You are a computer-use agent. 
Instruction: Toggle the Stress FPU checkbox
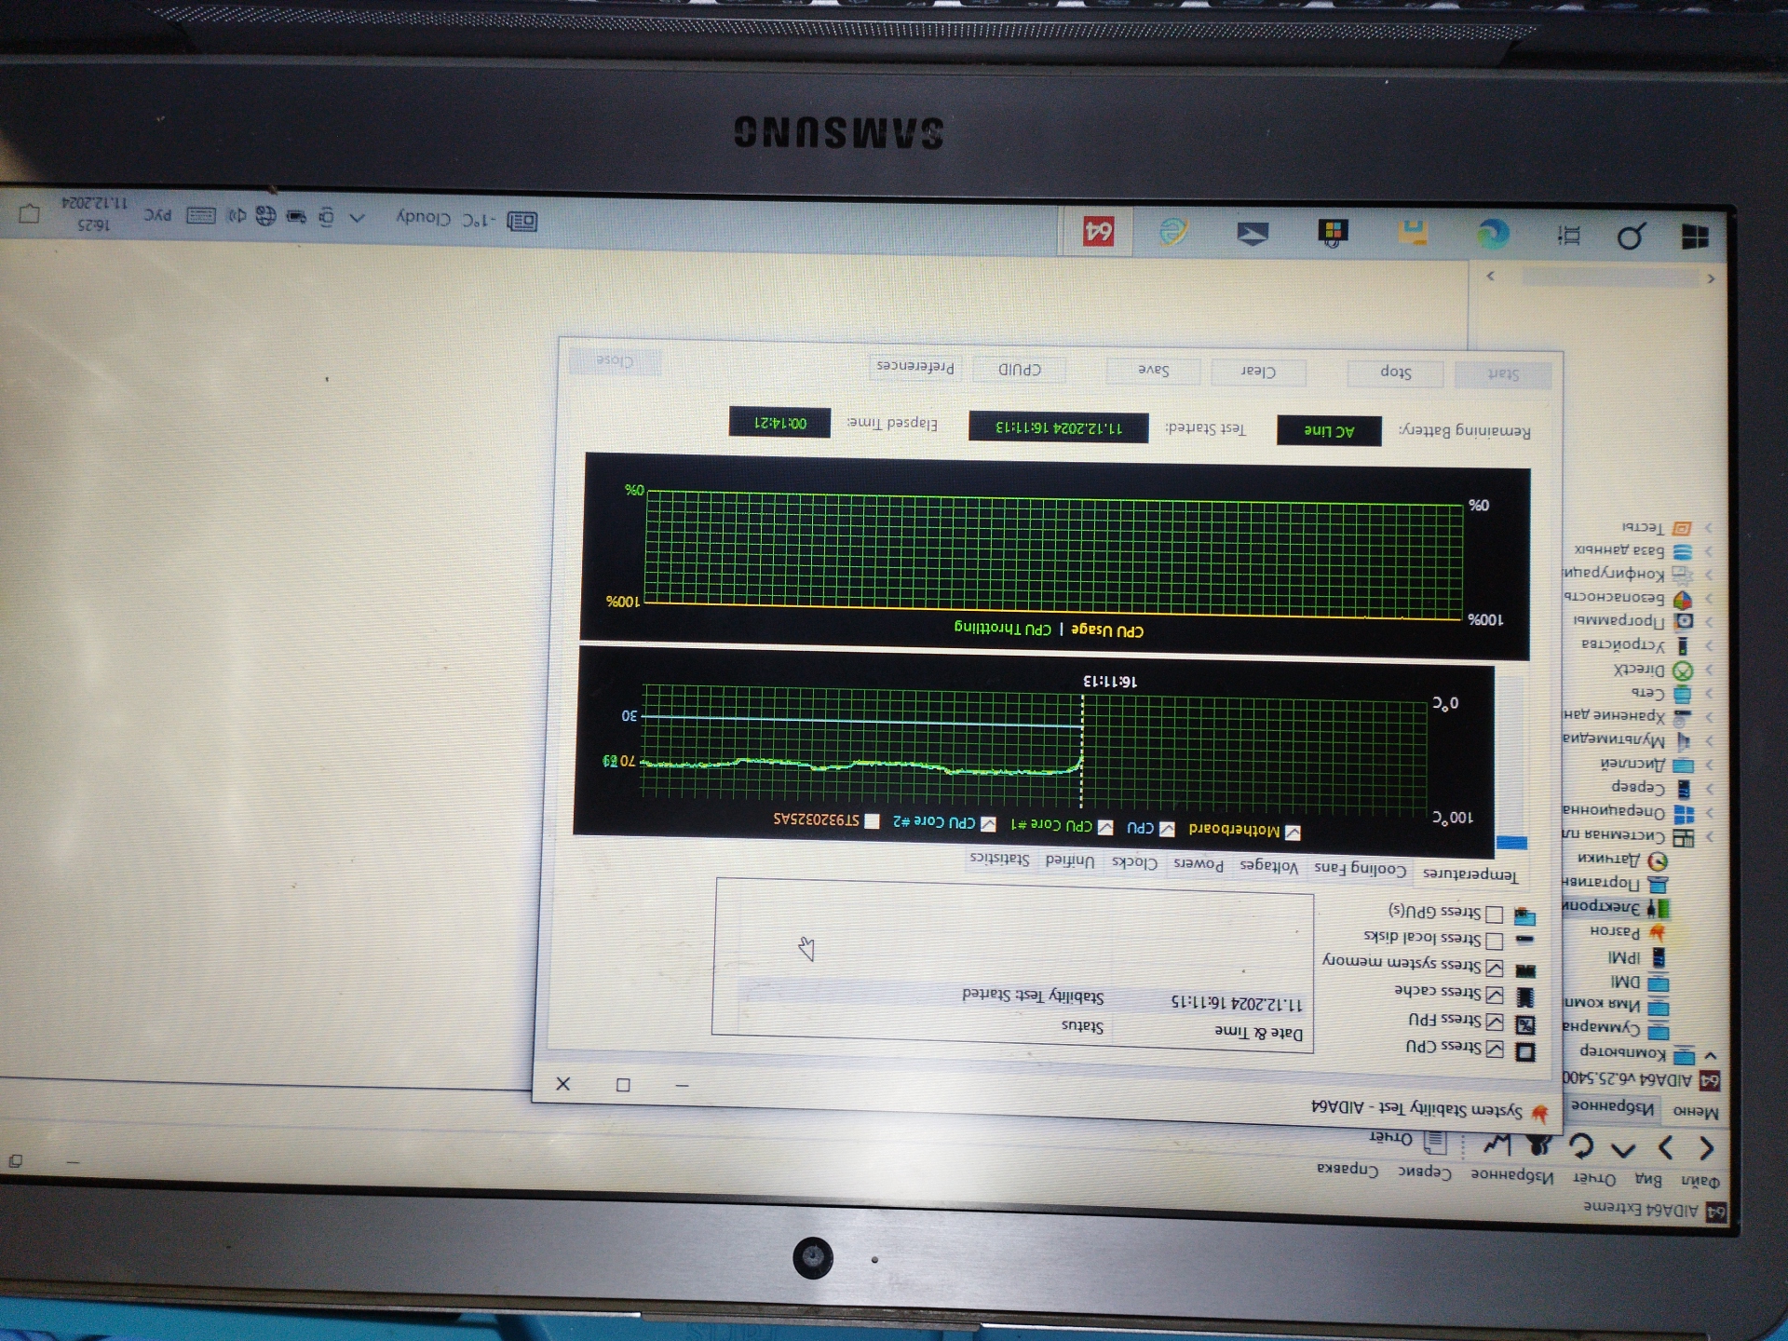pos(1495,1022)
